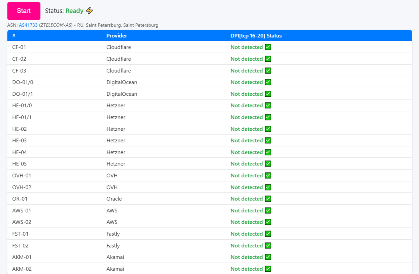The image size is (419, 274).
Task: Click the green checkmark in HE-04 row
Action: [x=268, y=152]
